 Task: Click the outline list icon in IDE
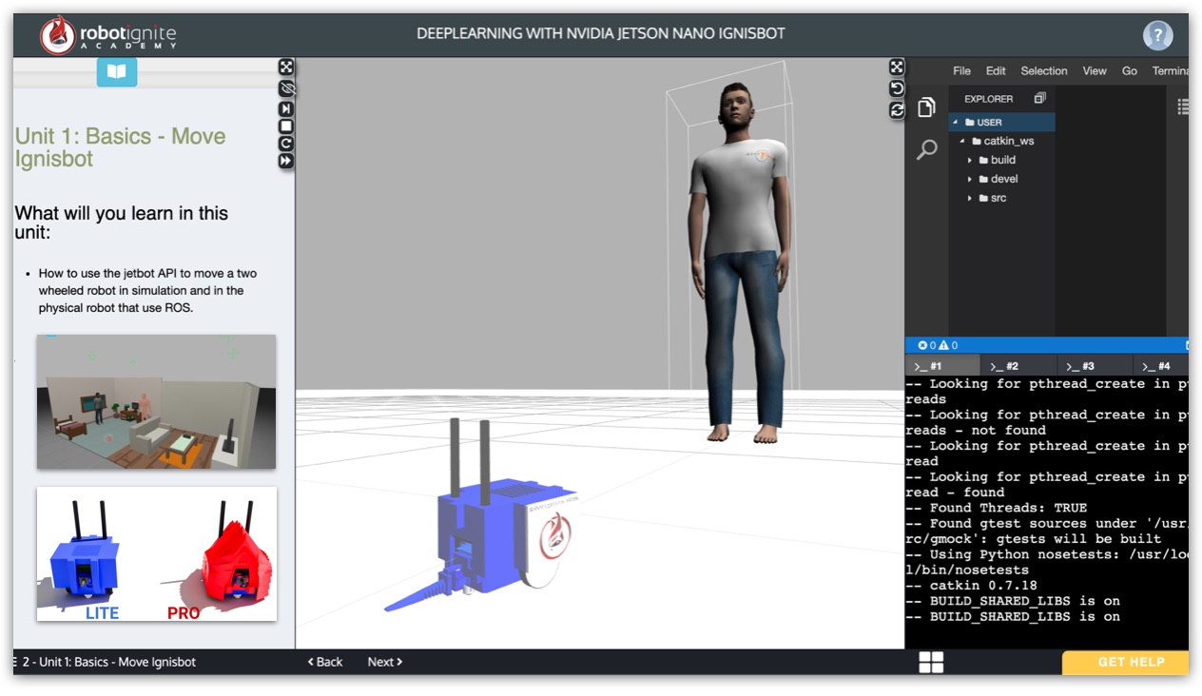(1182, 107)
